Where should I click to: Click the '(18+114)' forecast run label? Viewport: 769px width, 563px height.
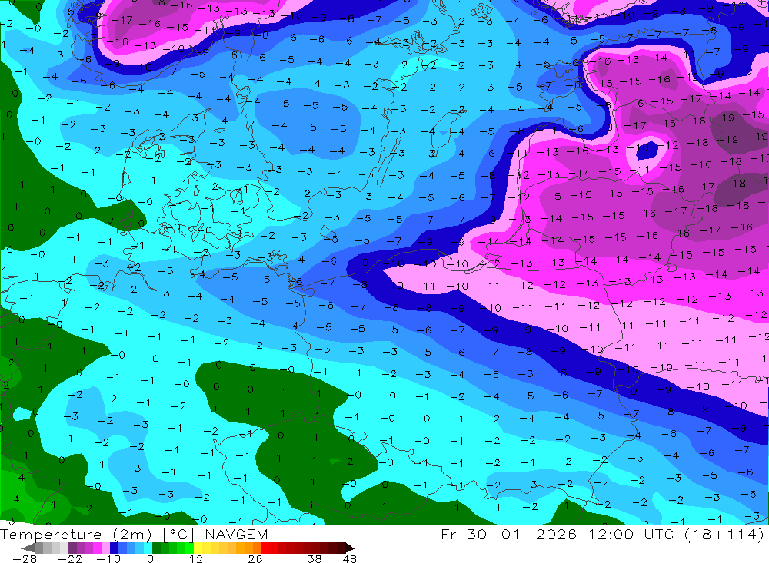pos(724,534)
